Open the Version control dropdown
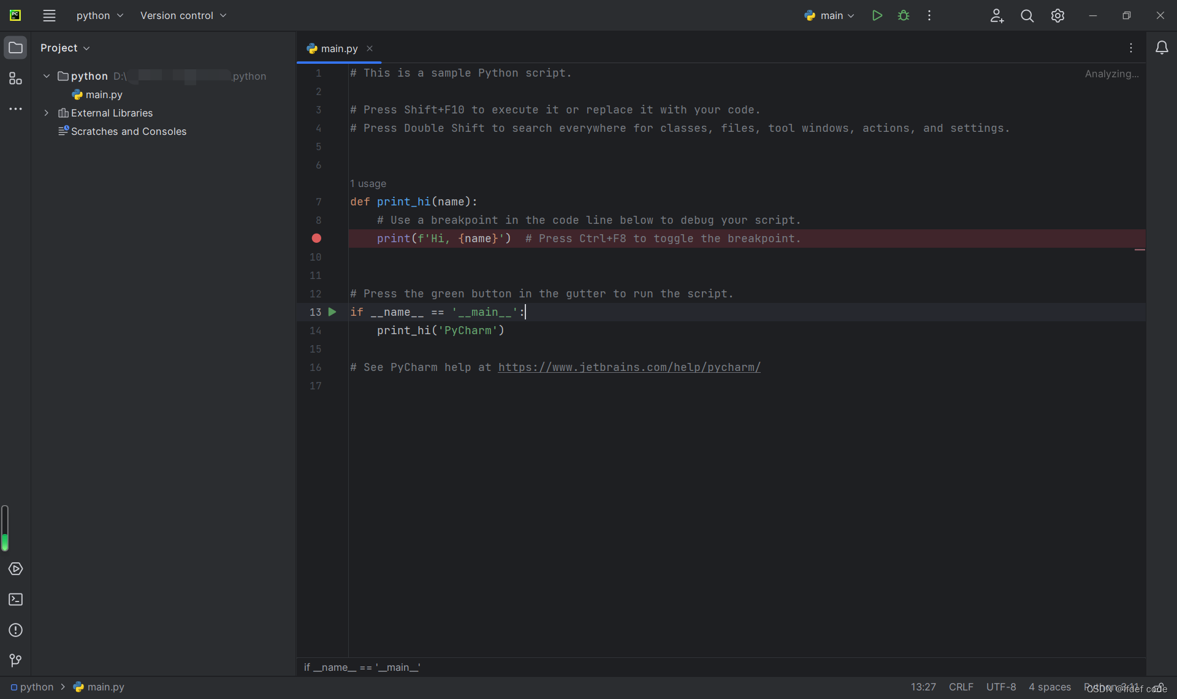 click(183, 15)
